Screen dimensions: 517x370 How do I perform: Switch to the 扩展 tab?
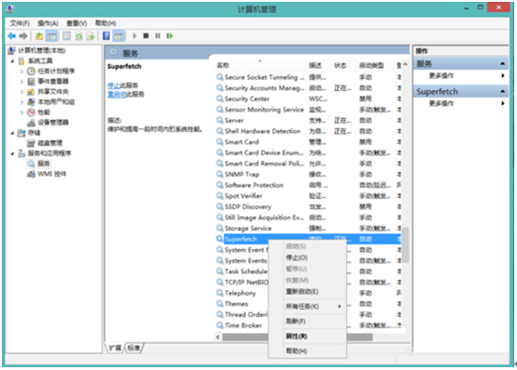[115, 348]
